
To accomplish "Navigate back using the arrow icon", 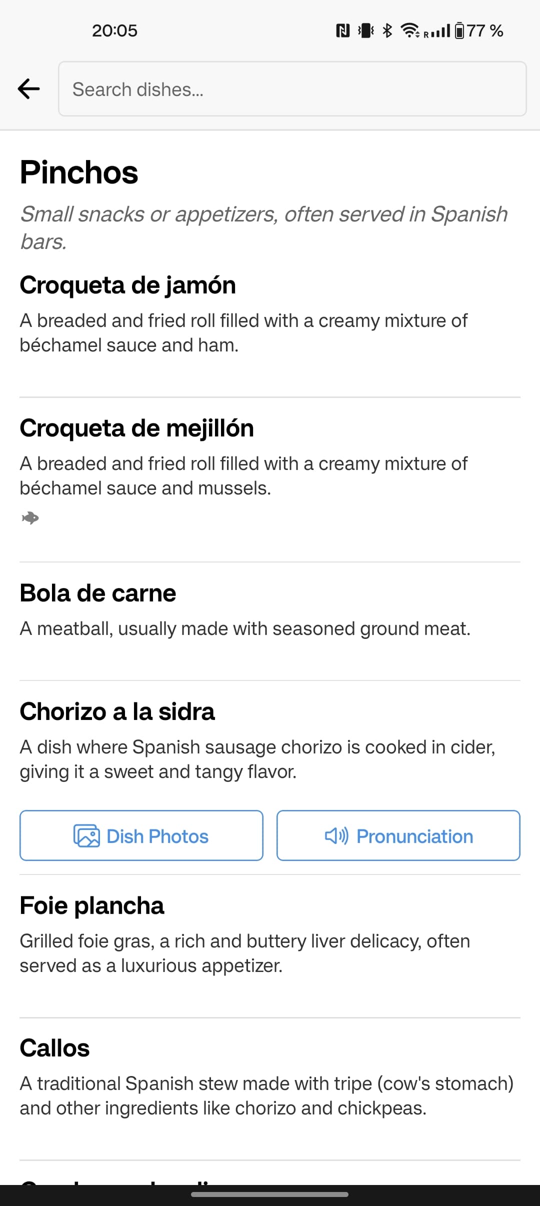I will 28,89.
